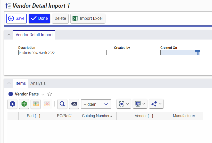
Task: Click the Vendor Parts grid title
Action: [x=27, y=94]
